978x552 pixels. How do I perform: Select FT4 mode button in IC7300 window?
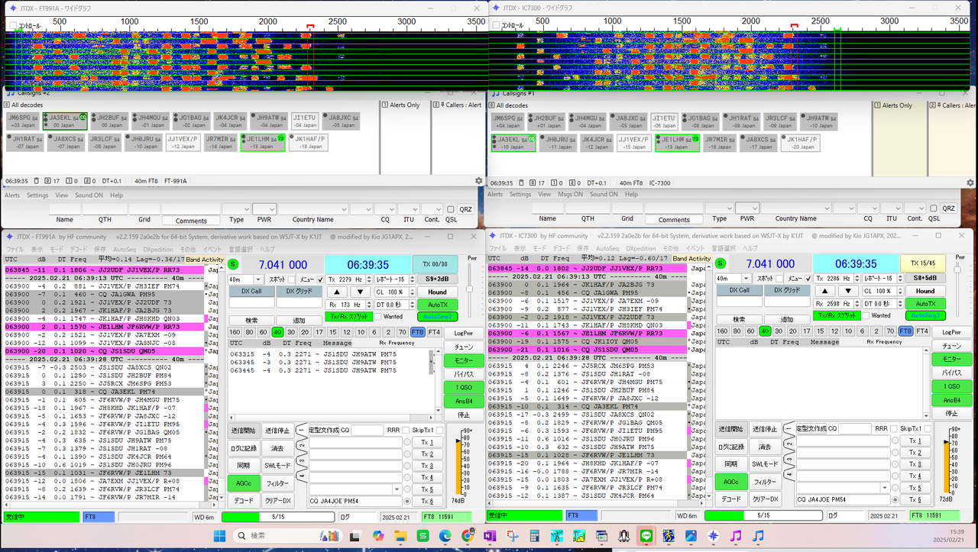click(922, 331)
